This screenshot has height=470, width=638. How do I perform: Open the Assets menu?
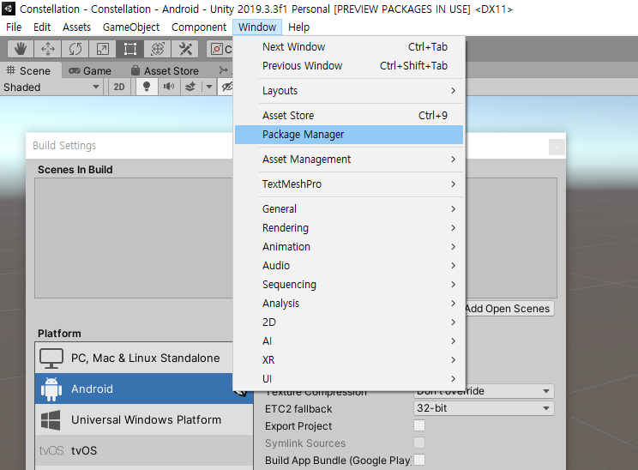76,27
